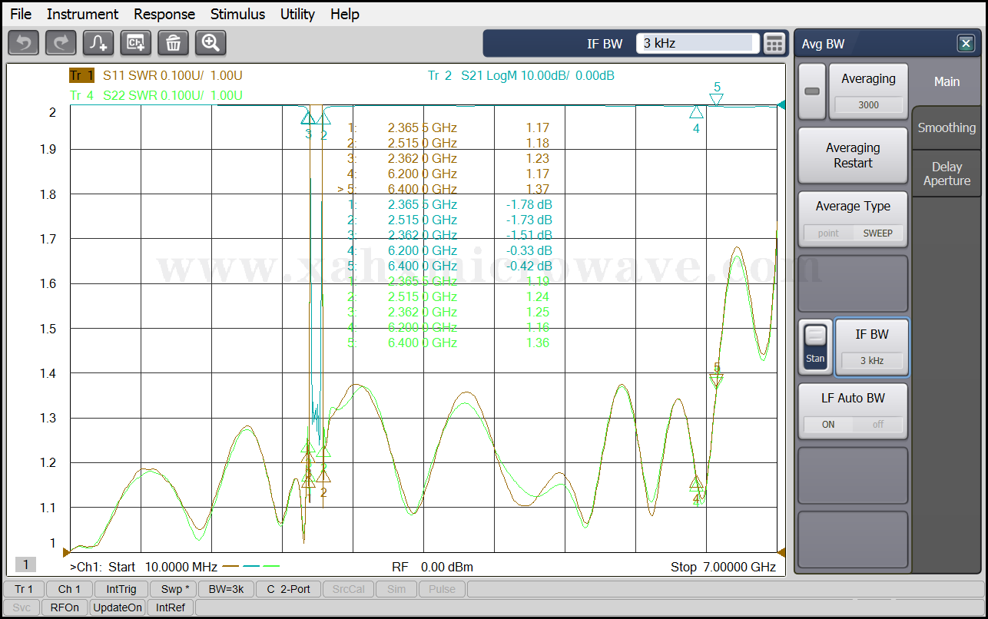Click the Ch 1 status bar button
The image size is (988, 619).
tap(69, 589)
